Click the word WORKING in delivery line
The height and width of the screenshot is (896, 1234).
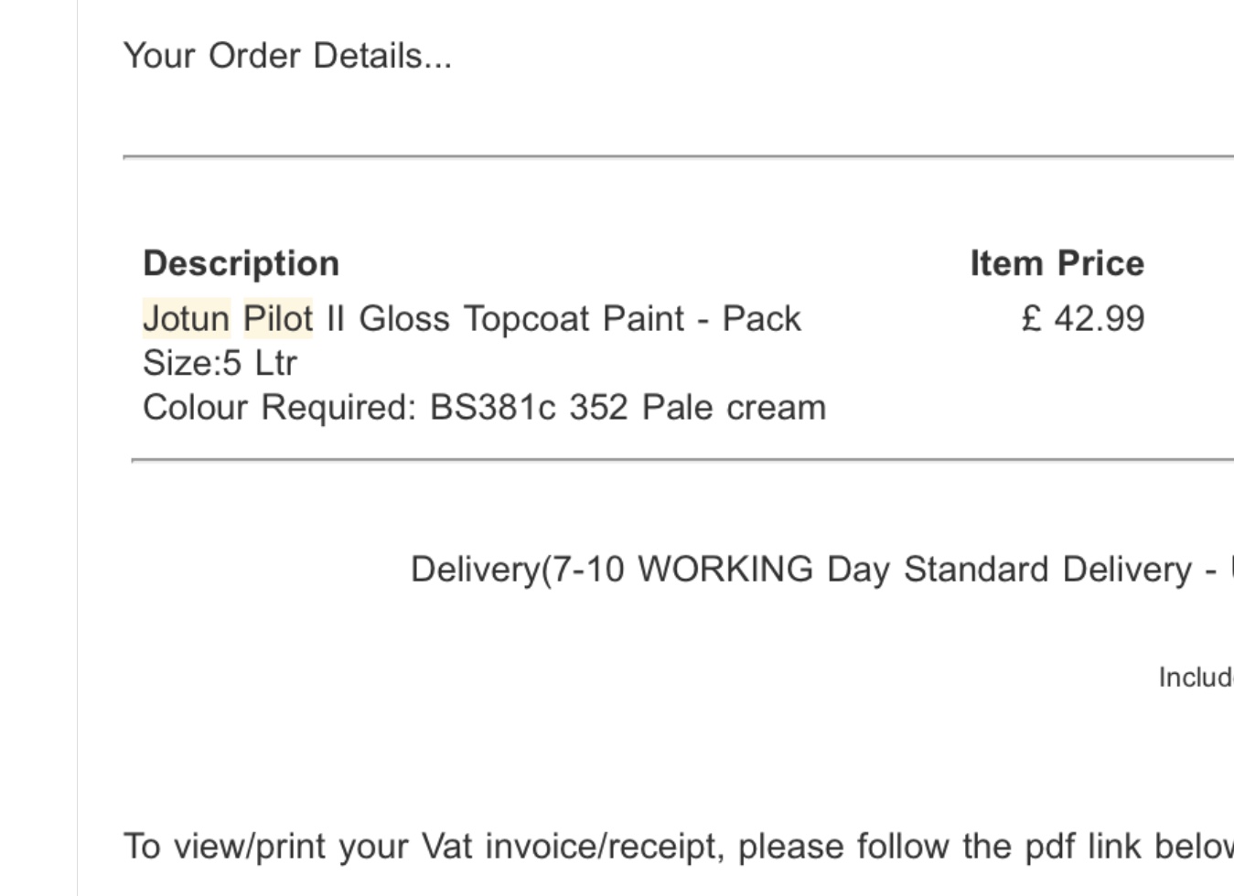click(725, 570)
